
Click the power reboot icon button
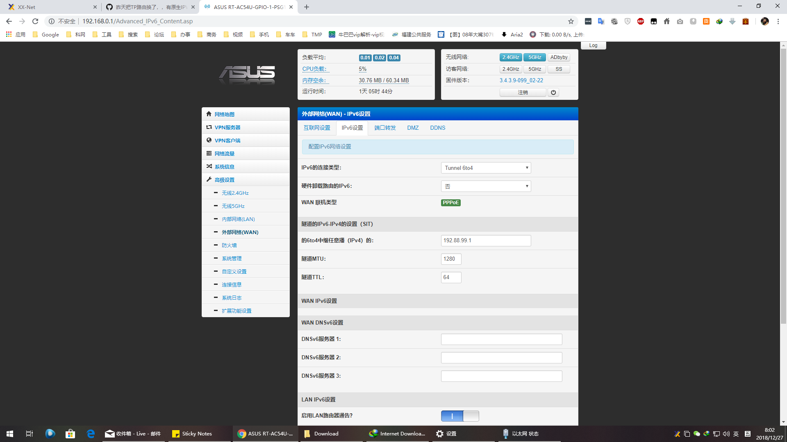[x=553, y=92]
